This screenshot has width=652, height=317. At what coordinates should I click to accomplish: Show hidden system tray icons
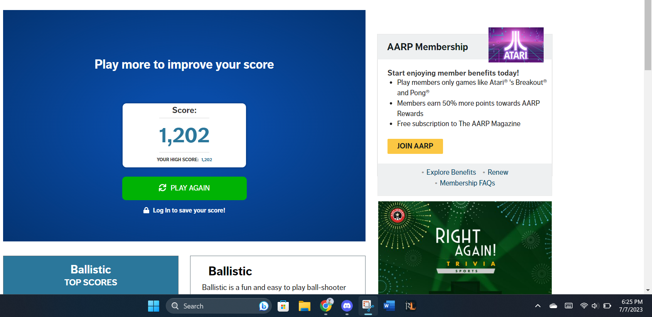538,306
